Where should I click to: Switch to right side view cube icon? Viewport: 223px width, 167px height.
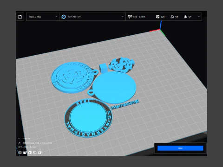coord(40,153)
